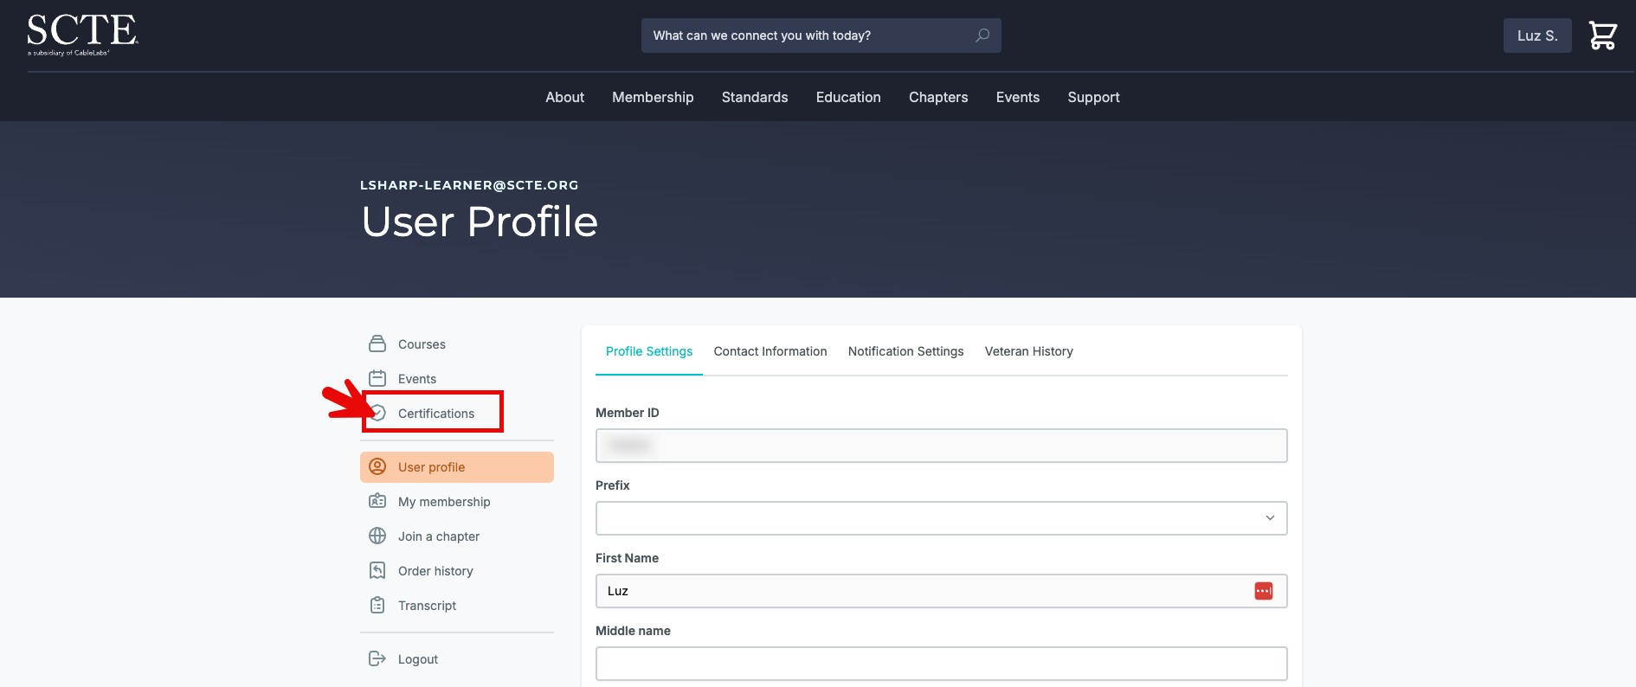Click the My membership card icon
Image resolution: width=1636 pixels, height=687 pixels.
click(x=377, y=502)
